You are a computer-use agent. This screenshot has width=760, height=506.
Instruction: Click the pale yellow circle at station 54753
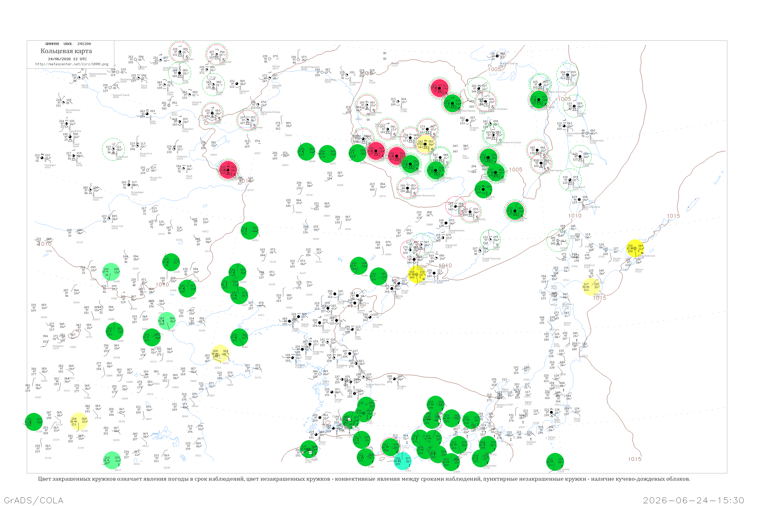pos(220,354)
